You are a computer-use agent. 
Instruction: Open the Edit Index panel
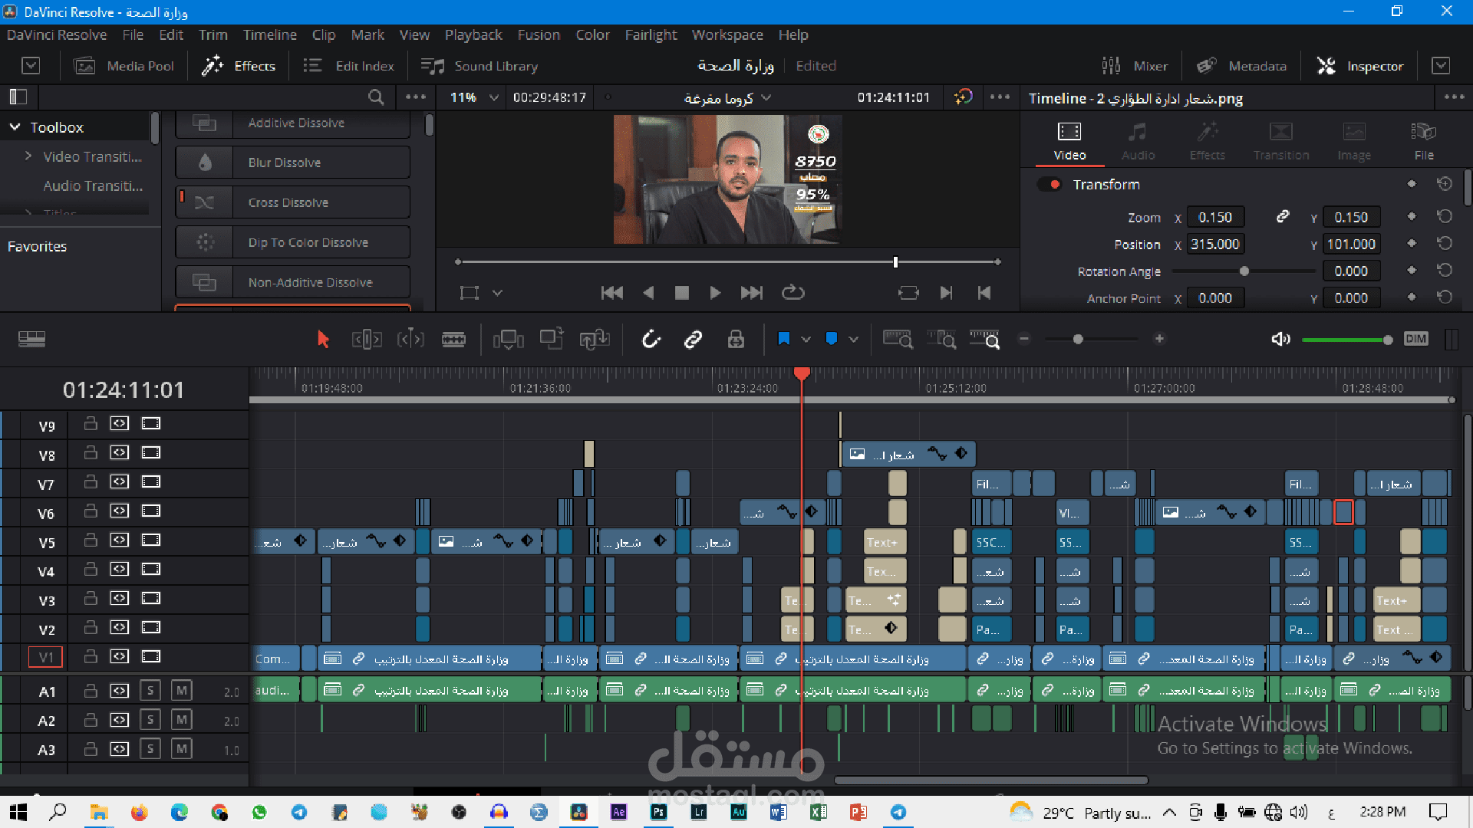[349, 66]
